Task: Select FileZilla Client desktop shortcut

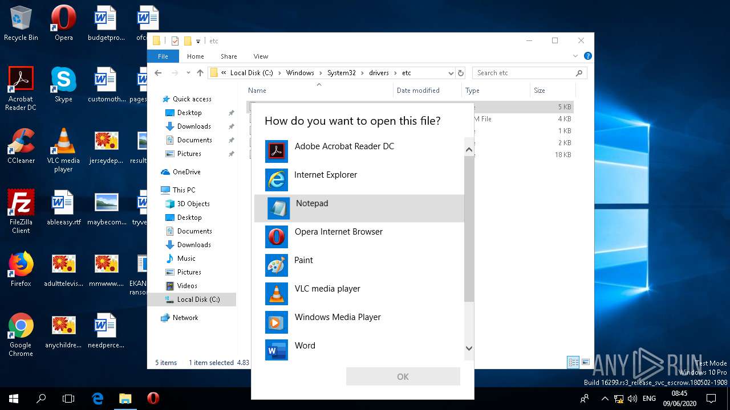Action: click(21, 211)
